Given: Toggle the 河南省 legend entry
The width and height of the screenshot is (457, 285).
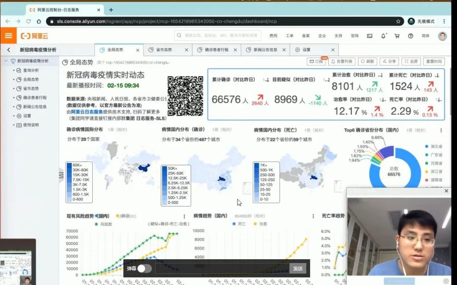Looking at the screenshot, I should point(433,163).
